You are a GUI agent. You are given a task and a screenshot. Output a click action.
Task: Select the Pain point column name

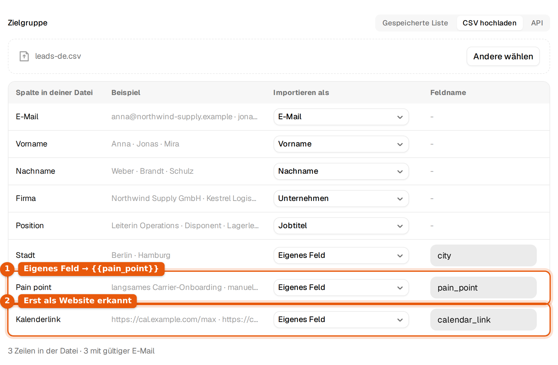tap(34, 287)
